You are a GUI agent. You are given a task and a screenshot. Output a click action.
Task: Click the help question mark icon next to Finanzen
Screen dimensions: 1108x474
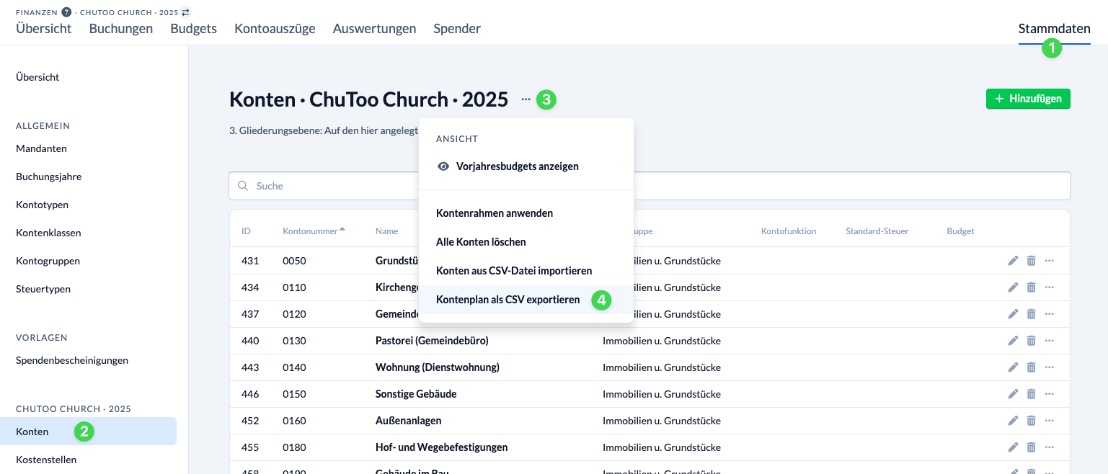(66, 12)
